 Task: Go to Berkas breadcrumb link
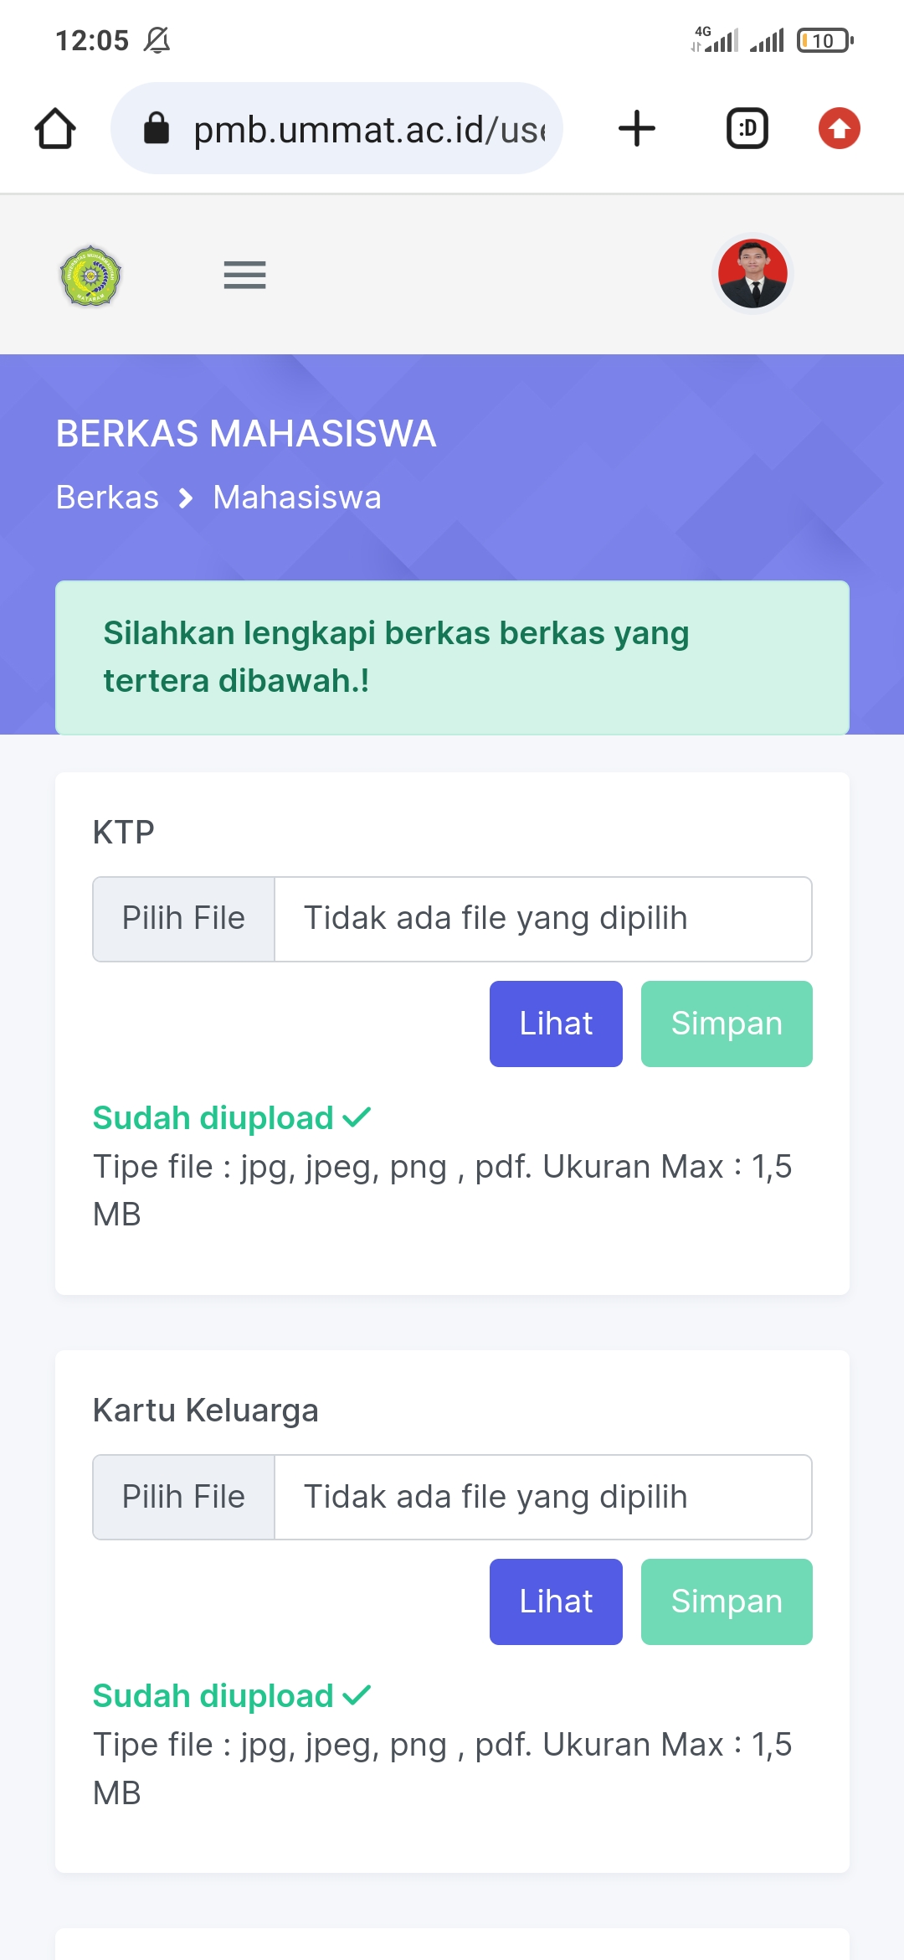tap(107, 498)
